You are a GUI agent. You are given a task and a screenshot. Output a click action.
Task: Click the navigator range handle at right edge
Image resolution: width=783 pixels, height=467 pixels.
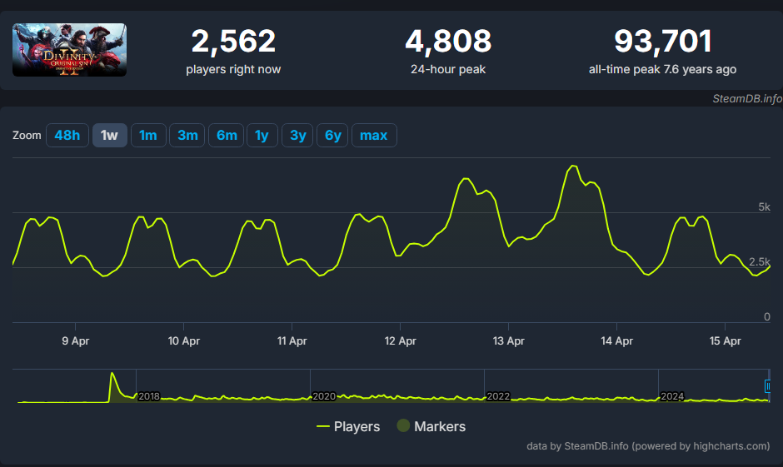pos(768,386)
